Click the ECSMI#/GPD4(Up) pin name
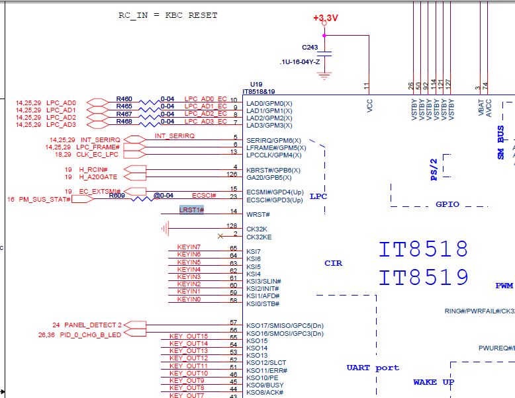This screenshot has height=398, width=515. pos(275,192)
